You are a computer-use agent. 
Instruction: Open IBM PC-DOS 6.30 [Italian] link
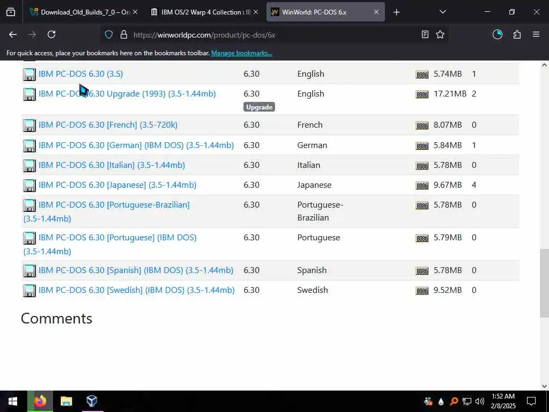coord(112,165)
